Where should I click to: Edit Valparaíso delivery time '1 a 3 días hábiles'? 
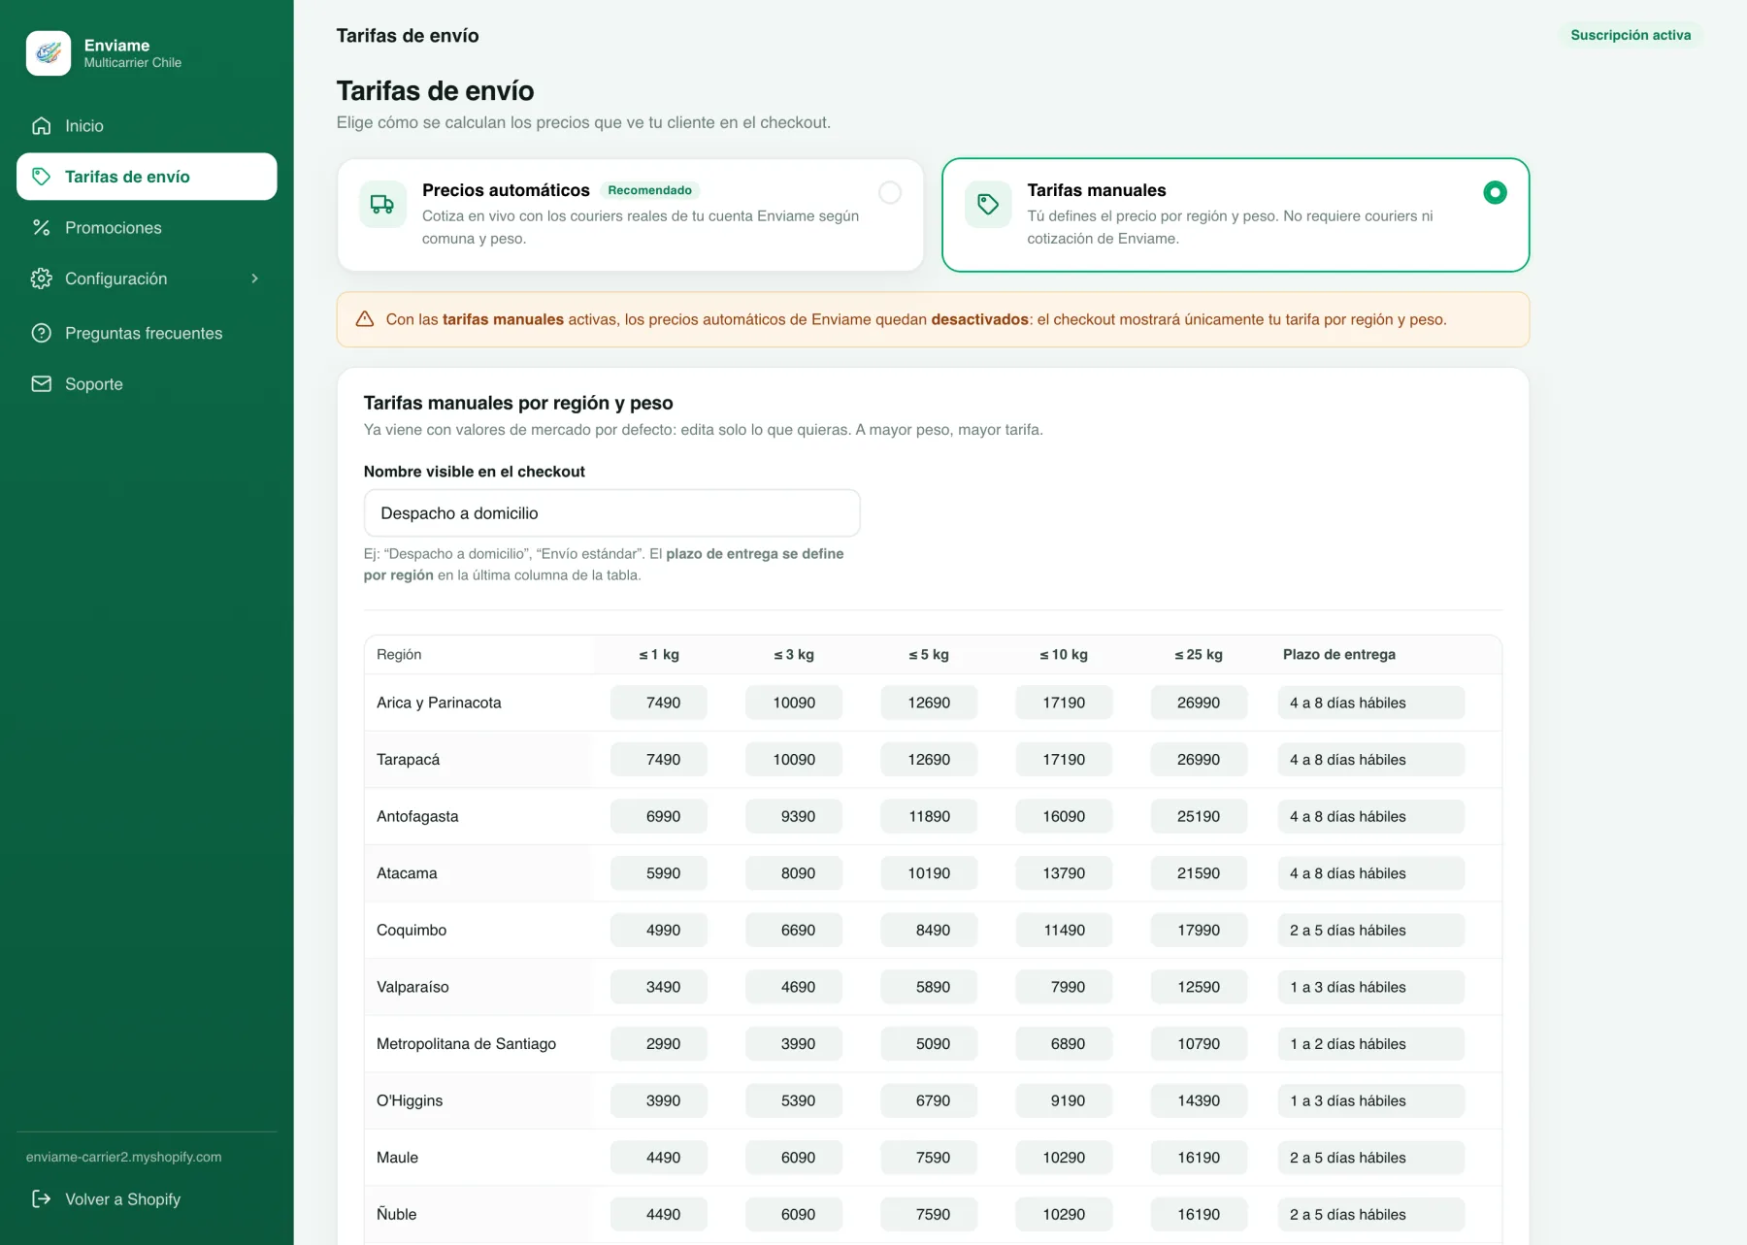[1370, 987]
